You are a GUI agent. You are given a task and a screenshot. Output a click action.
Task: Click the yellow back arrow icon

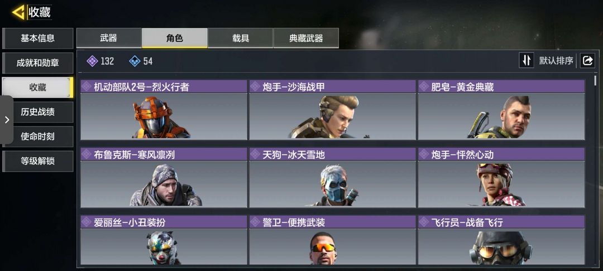click(18, 12)
